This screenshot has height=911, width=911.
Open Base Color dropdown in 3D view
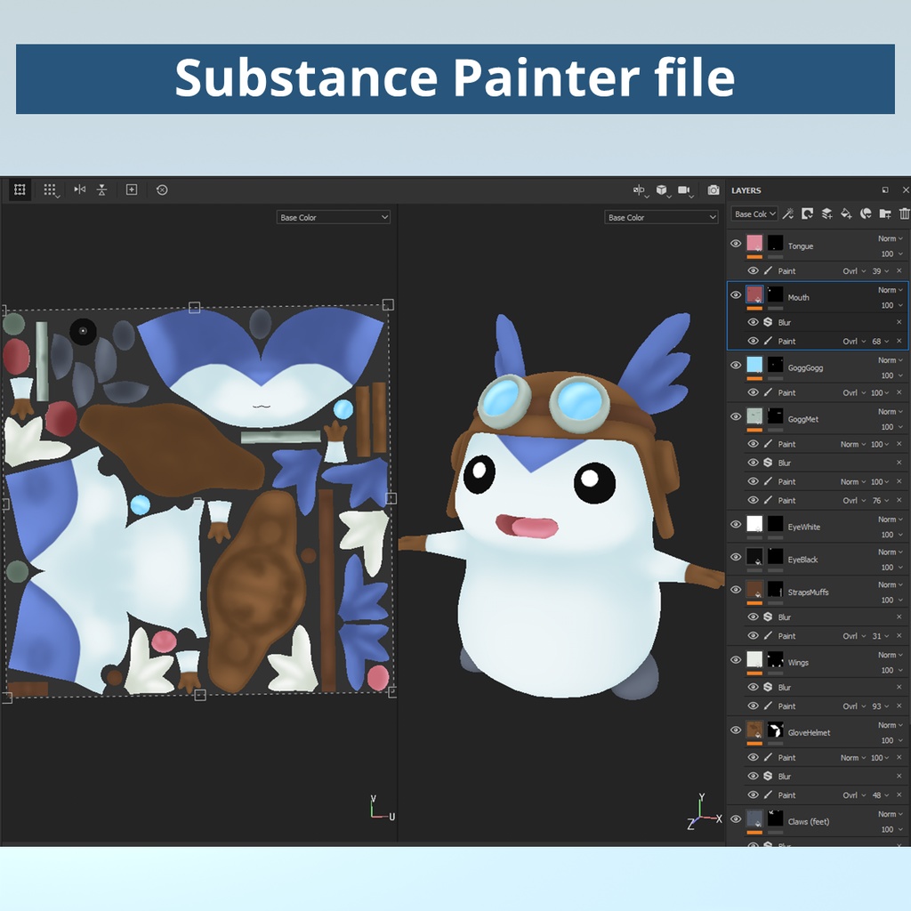click(661, 217)
